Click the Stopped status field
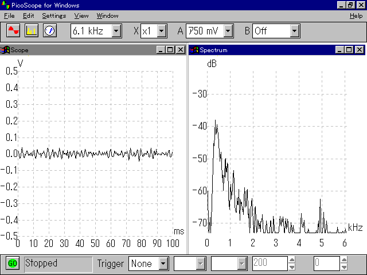Screen dimensions: 367x275 click(58, 264)
